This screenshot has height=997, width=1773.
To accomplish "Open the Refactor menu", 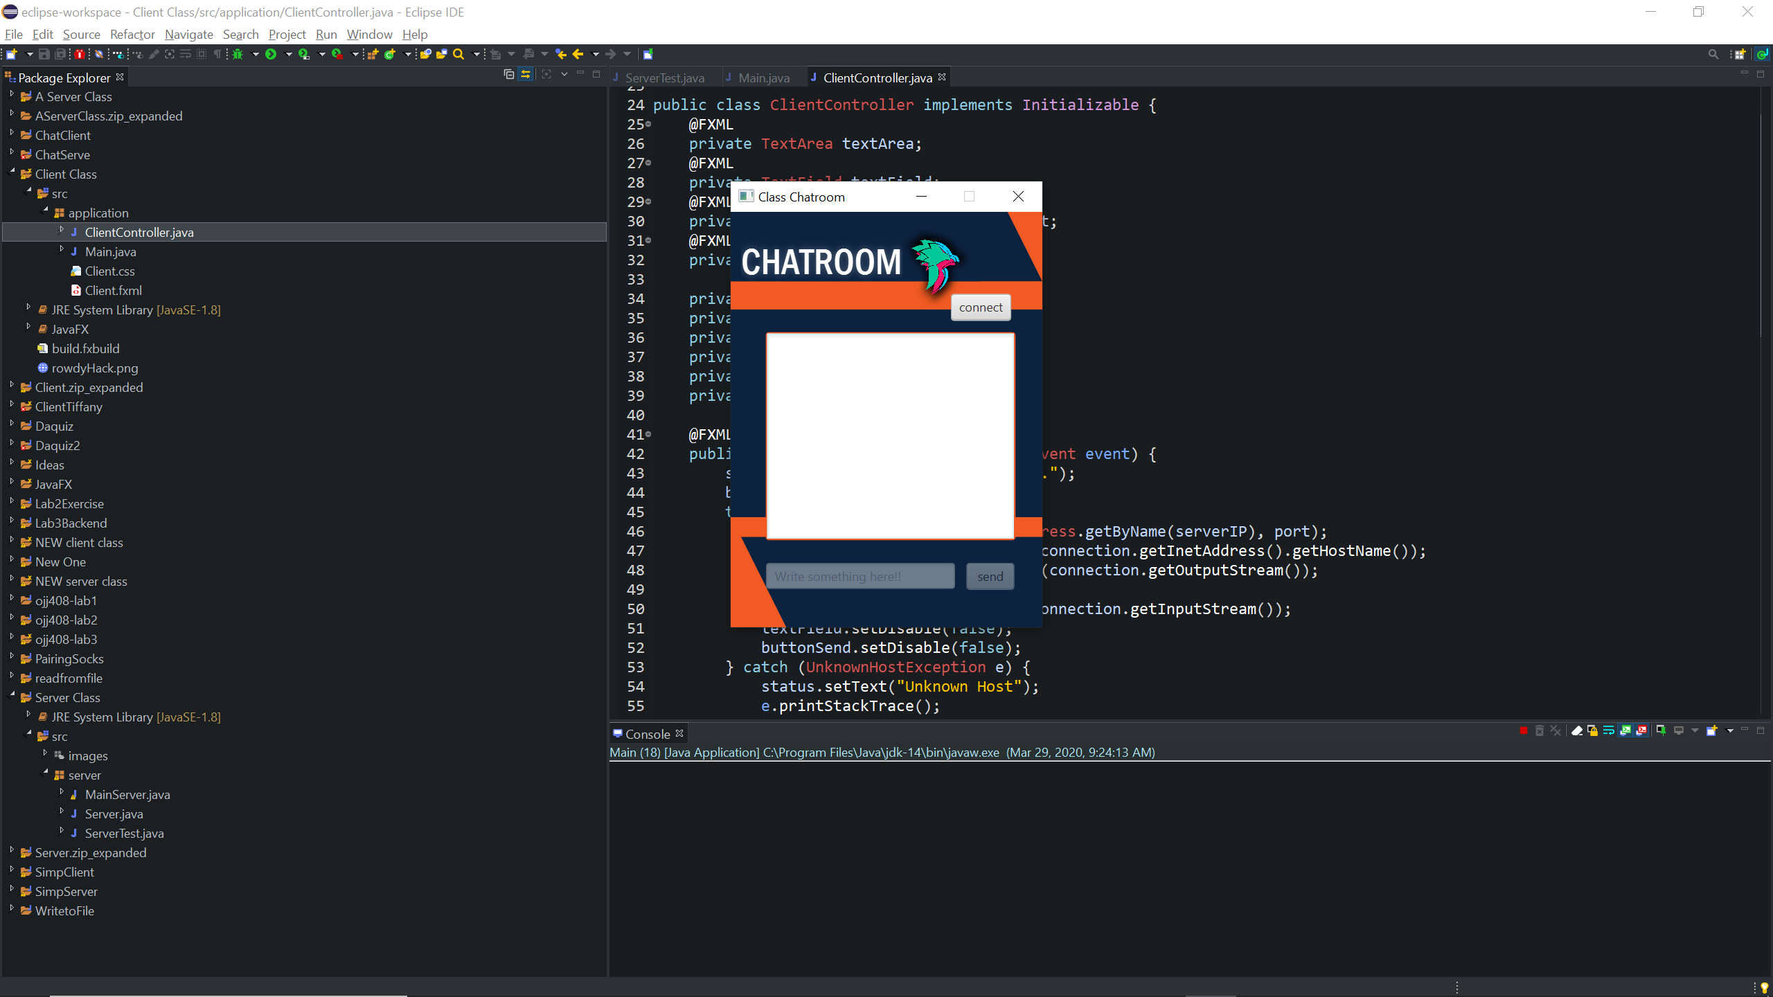I will 132,34.
